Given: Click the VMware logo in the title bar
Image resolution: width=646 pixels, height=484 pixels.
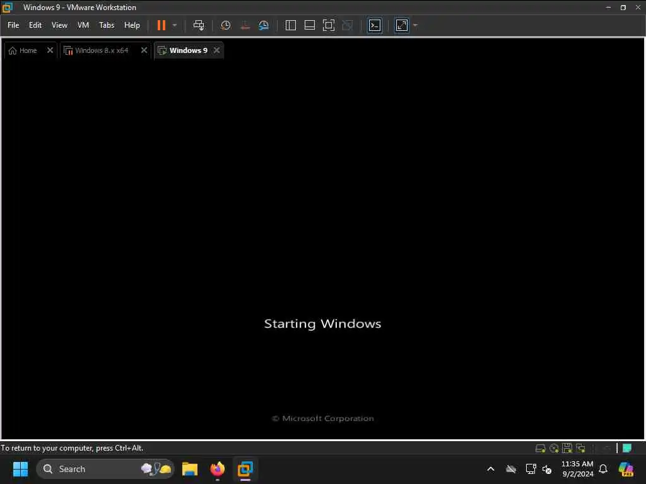Looking at the screenshot, I should (8, 8).
